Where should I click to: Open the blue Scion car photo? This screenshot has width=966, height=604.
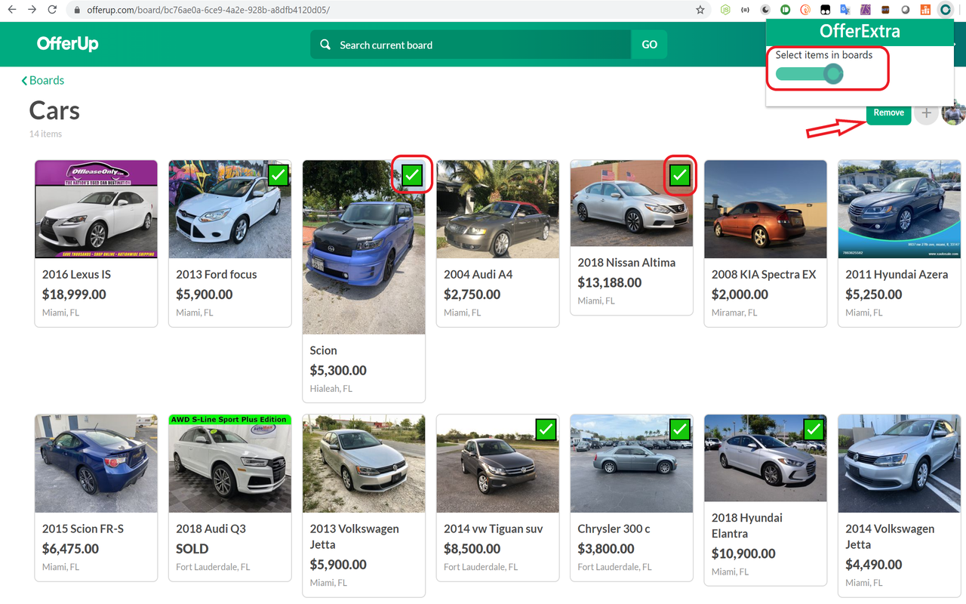364,247
